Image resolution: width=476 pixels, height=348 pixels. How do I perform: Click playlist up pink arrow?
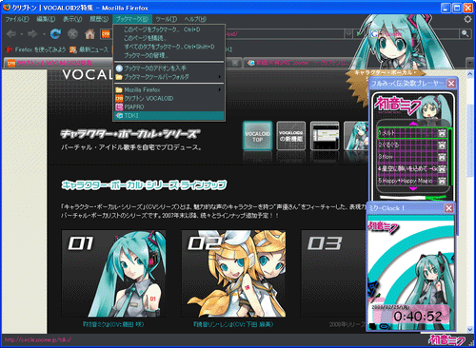tap(413, 124)
